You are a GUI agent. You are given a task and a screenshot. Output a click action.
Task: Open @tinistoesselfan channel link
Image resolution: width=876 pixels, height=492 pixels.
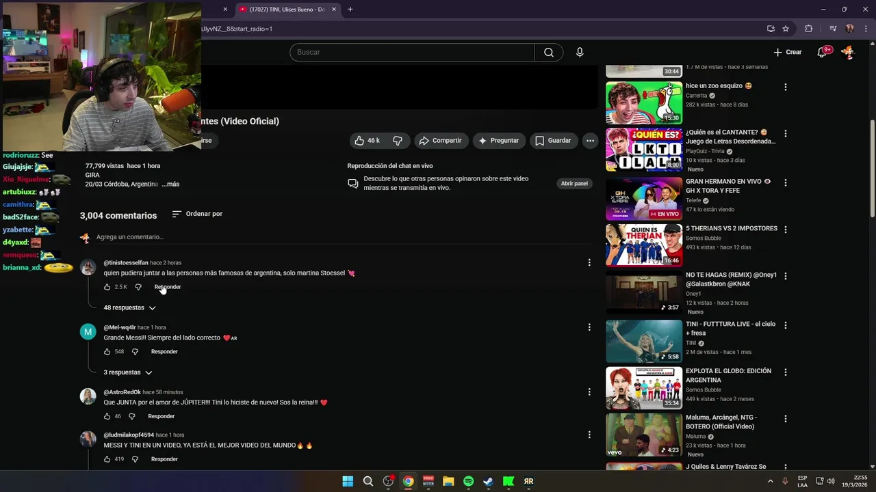click(125, 263)
